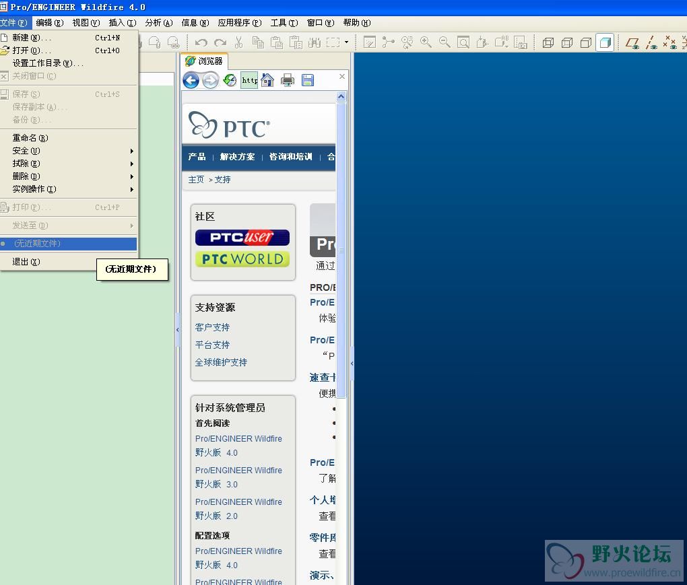Choose 新建(N) from the File menu

[69, 38]
